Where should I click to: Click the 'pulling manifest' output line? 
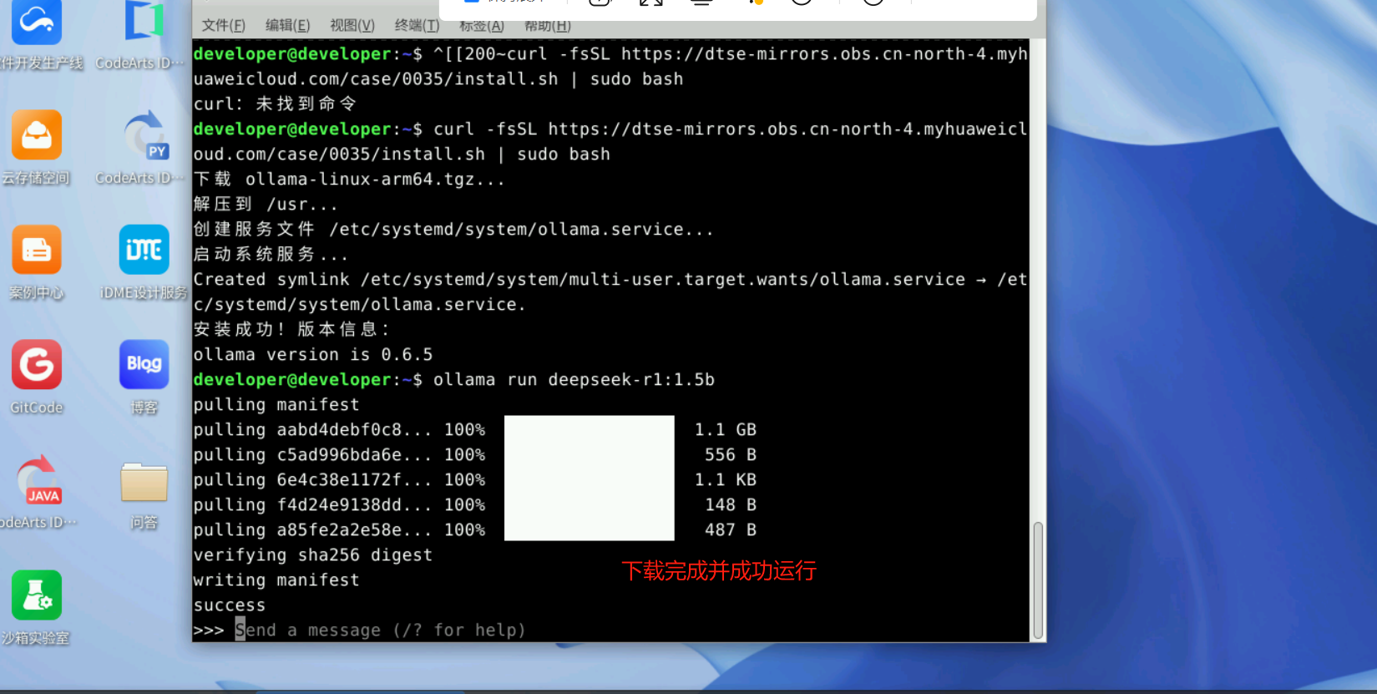tap(276, 404)
